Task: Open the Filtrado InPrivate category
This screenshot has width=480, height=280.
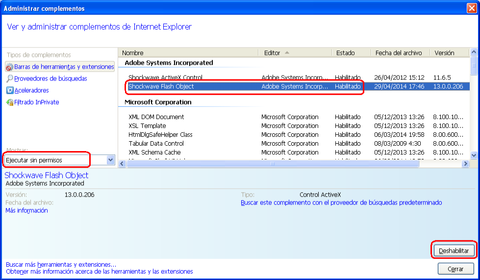Action: tap(36, 102)
